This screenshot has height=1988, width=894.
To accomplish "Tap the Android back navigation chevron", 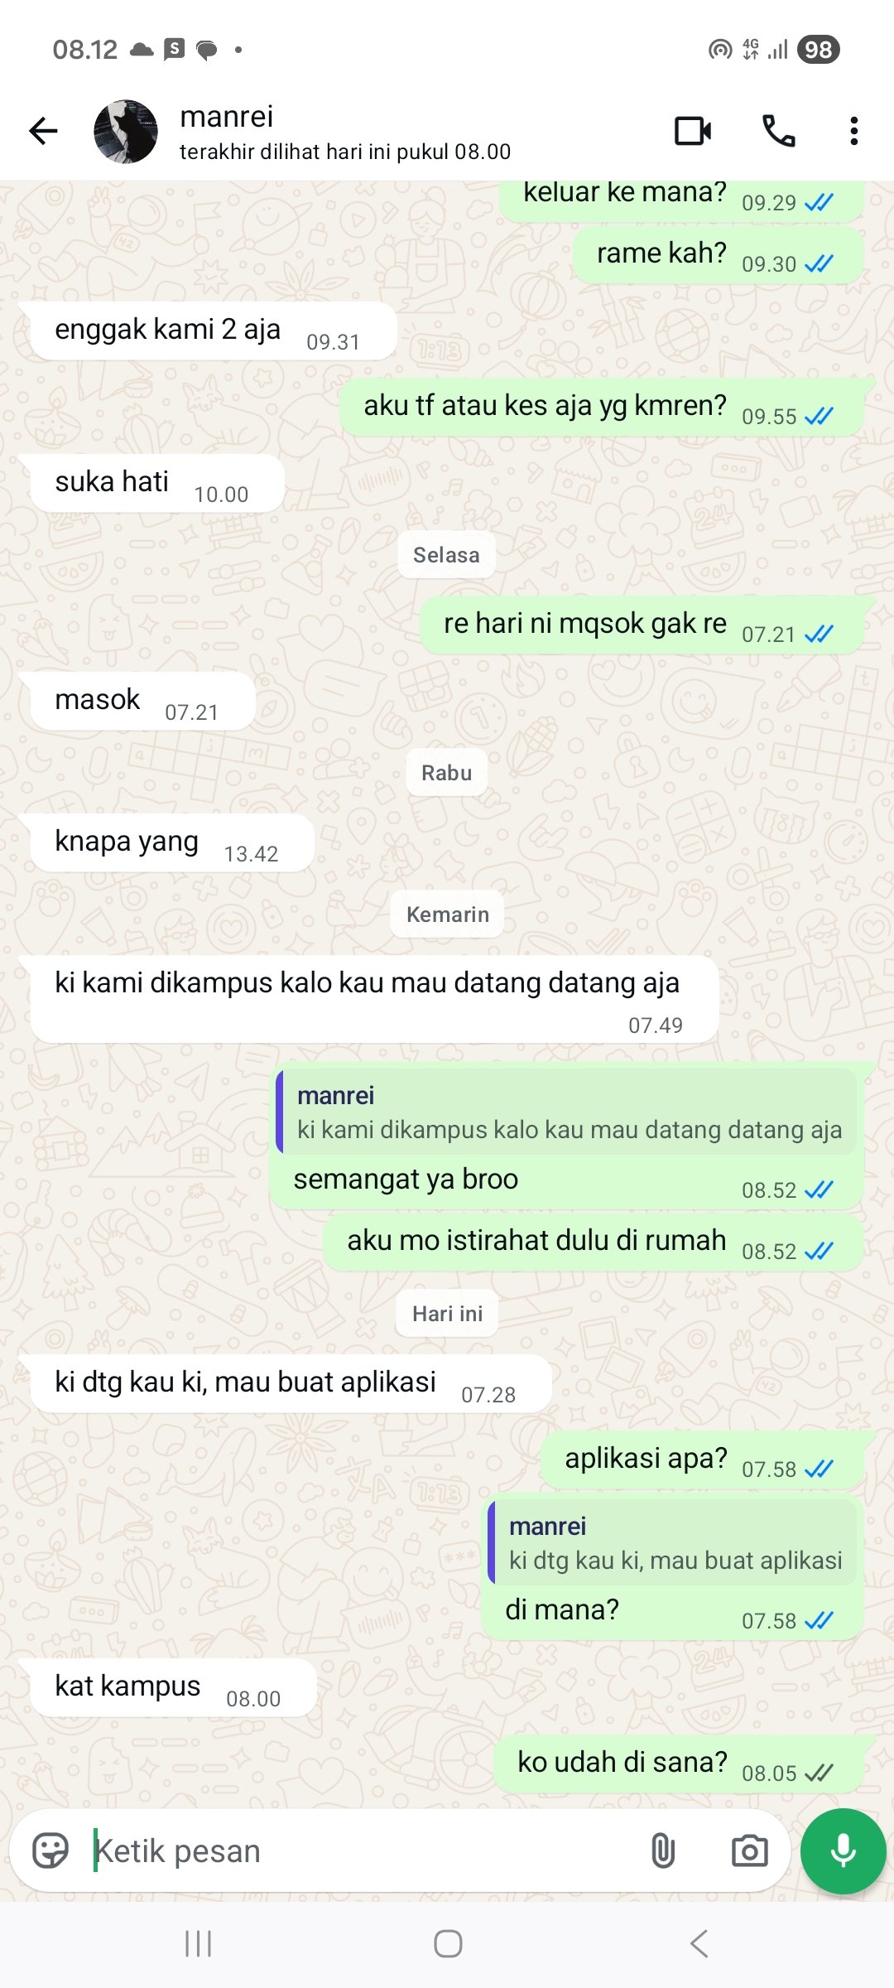I will pos(699,1943).
